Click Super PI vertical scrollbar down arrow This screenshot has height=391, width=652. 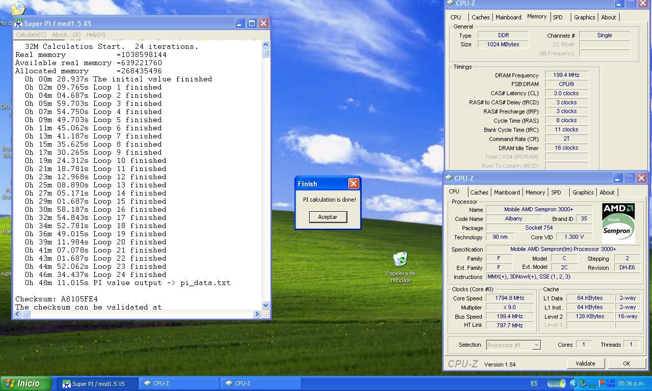[266, 305]
